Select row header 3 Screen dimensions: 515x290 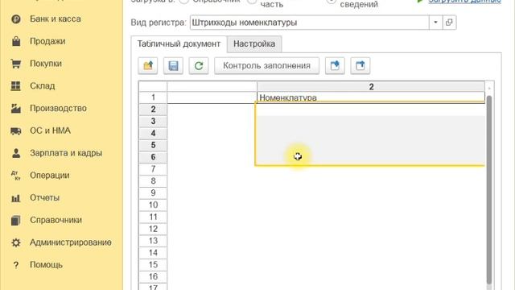click(x=153, y=121)
